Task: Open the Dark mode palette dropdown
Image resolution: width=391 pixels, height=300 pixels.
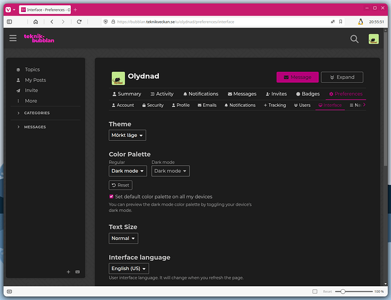Action: click(170, 171)
